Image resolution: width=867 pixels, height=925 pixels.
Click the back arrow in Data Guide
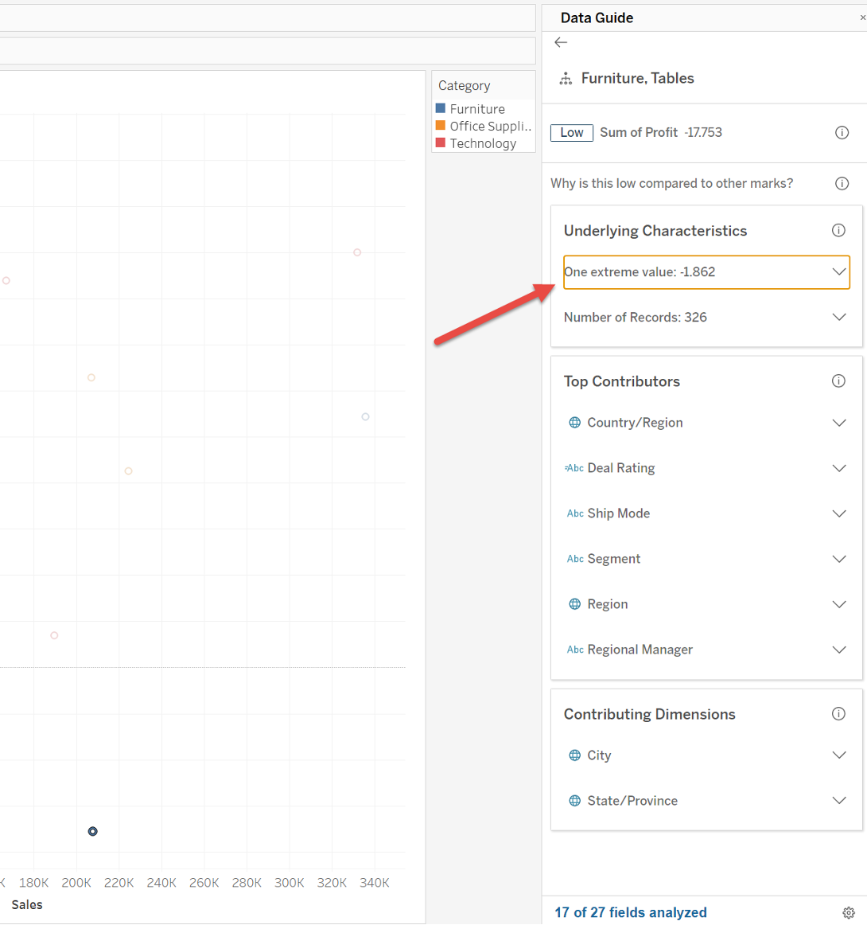click(x=561, y=43)
